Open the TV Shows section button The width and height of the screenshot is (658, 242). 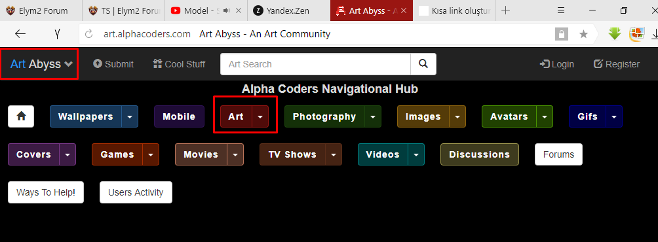(292, 154)
